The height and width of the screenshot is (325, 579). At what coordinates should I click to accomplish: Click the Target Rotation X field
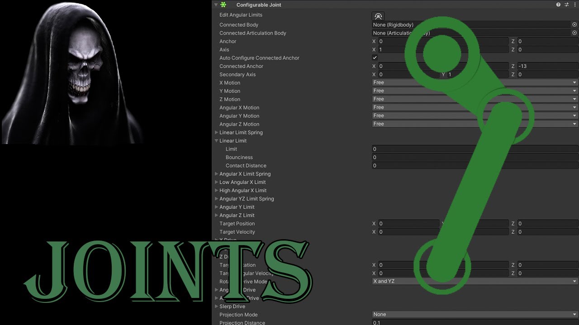pos(408,265)
